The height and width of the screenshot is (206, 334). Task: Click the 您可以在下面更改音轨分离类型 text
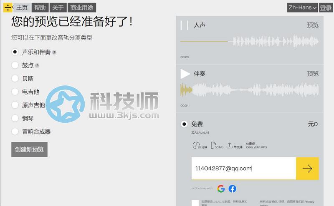click(52, 37)
